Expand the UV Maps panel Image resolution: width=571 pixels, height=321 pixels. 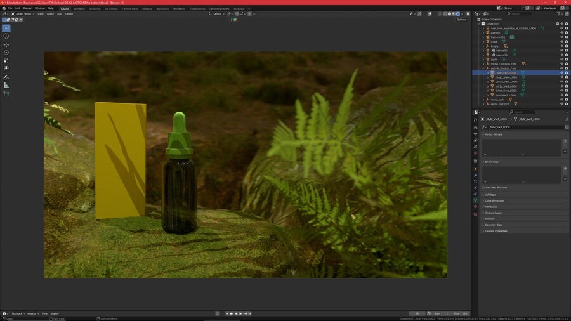(491, 195)
